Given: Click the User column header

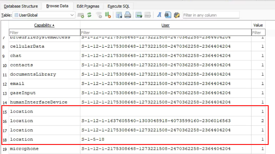Looking at the screenshot, I should point(165,25).
